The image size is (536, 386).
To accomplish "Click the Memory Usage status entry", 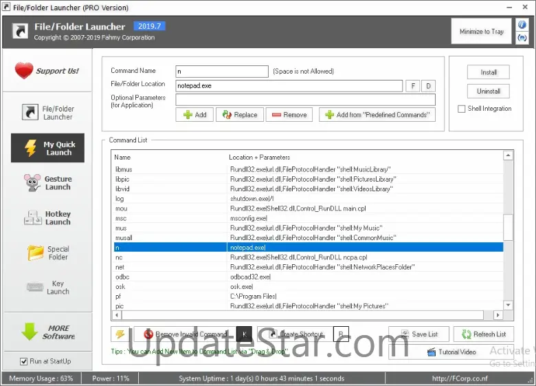I will click(x=41, y=378).
